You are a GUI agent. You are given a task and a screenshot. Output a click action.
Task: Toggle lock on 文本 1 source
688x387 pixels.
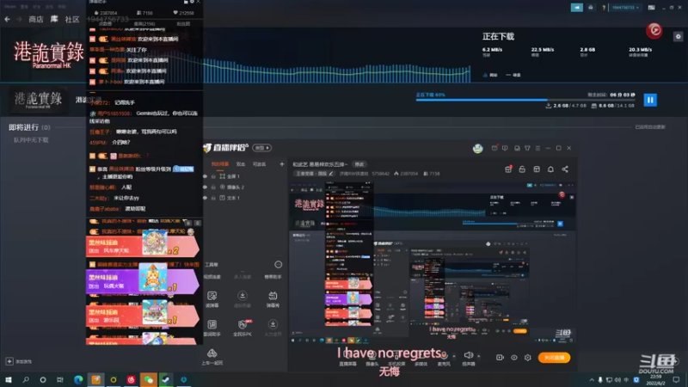[213, 198]
